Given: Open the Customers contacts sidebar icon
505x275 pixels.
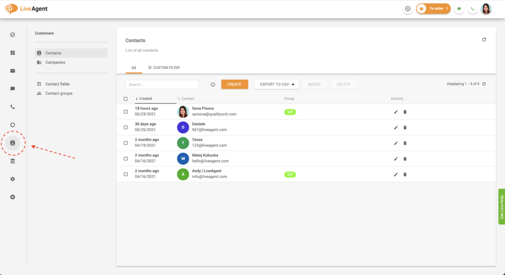Looking at the screenshot, I should (13, 143).
